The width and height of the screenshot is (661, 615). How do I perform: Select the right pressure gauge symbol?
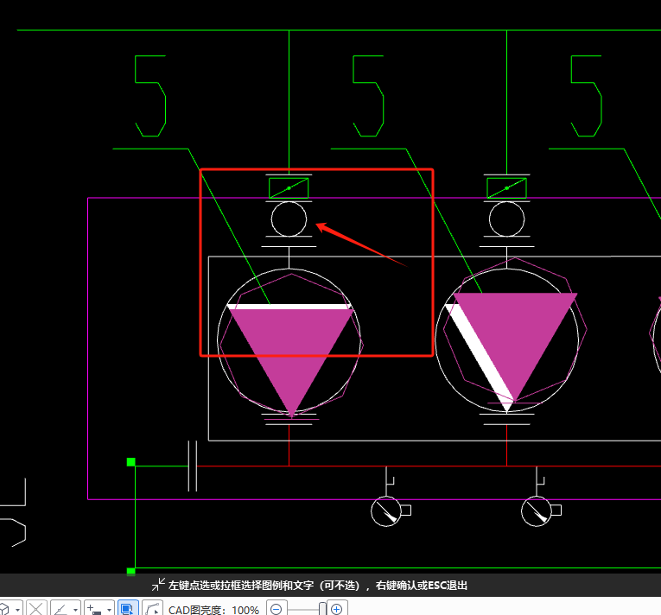(x=540, y=510)
